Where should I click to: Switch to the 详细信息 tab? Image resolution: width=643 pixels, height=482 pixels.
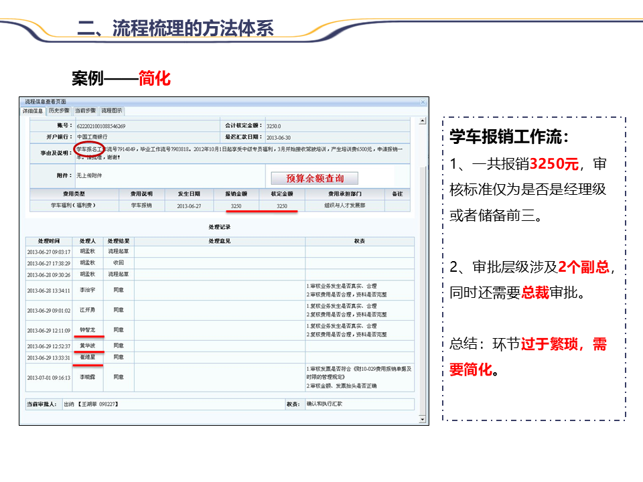[x=33, y=110]
